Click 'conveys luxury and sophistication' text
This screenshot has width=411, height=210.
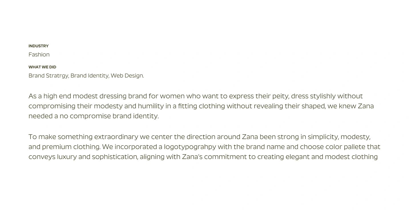[x=83, y=157]
